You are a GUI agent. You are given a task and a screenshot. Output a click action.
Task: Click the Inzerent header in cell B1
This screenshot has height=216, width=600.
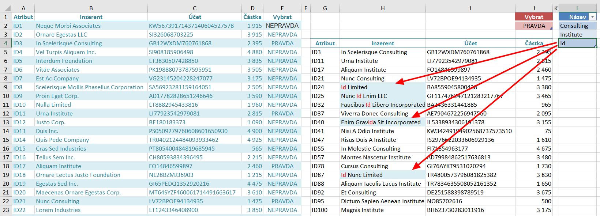click(91, 17)
